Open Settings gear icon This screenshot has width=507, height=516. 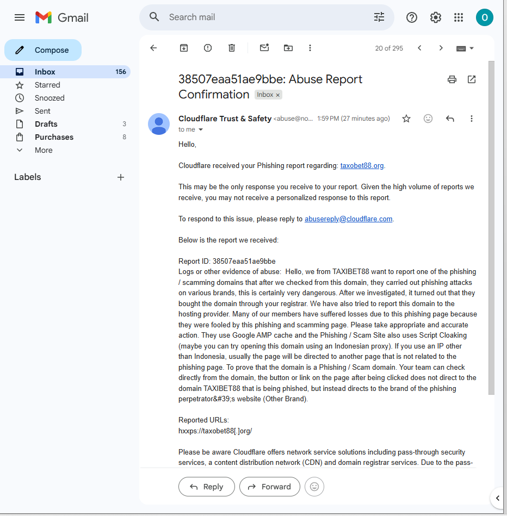pyautogui.click(x=435, y=17)
